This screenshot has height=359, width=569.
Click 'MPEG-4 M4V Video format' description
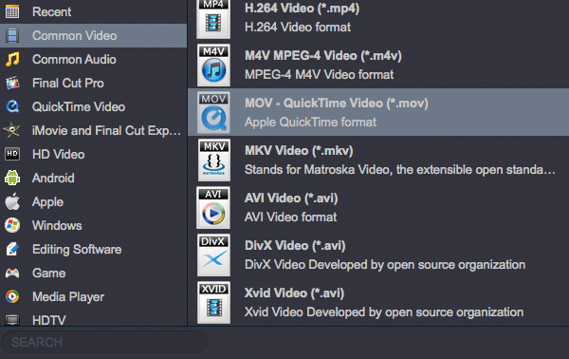319,75
